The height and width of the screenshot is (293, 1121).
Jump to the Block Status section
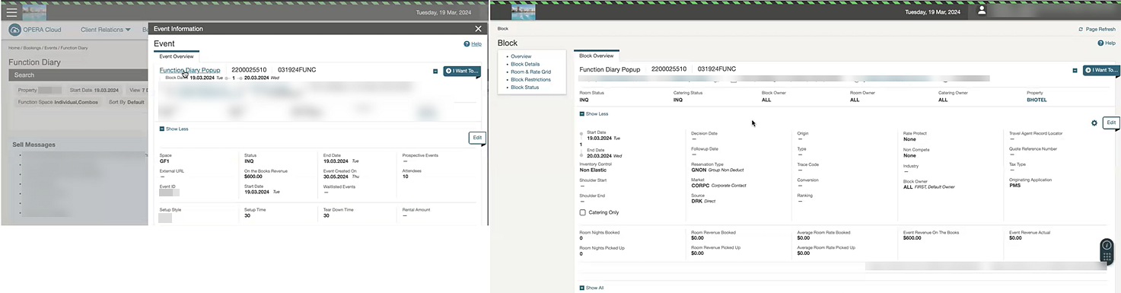pos(524,87)
